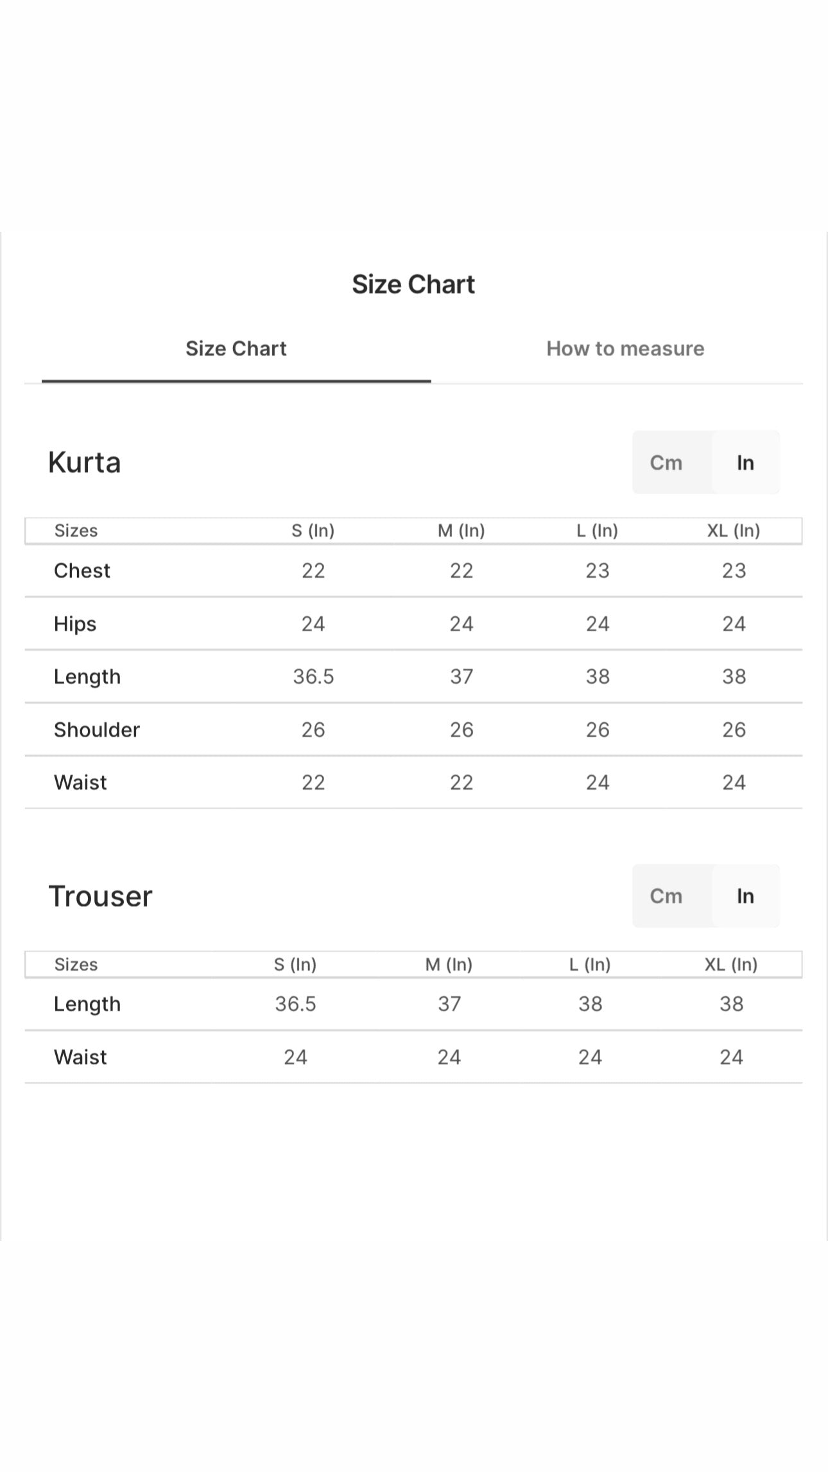The width and height of the screenshot is (828, 1472).
Task: Switch to the How to measure tab
Action: pos(625,349)
